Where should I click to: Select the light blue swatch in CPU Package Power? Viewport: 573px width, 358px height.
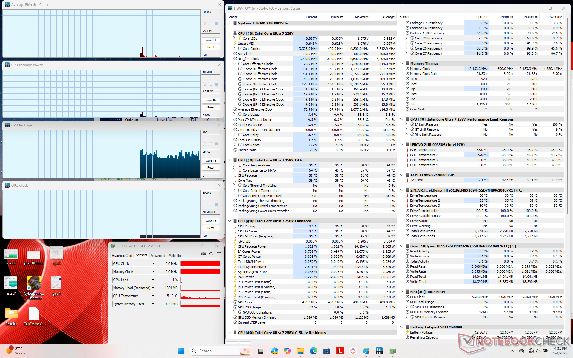(x=211, y=84)
